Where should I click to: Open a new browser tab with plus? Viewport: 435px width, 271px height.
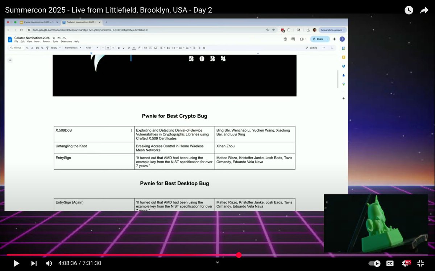(106, 22)
